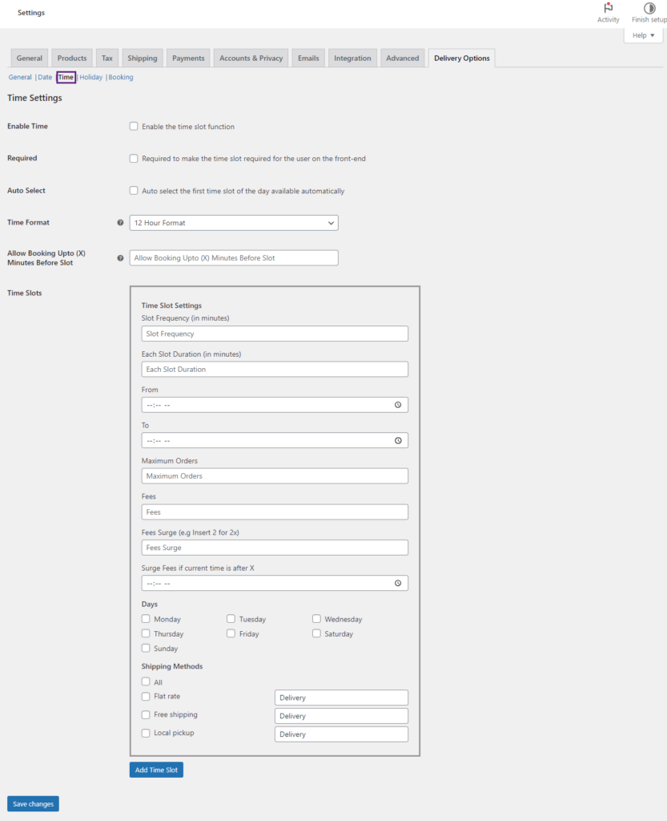This screenshot has height=821, width=667.
Task: Tick the Sunday checkbox
Action: 146,648
